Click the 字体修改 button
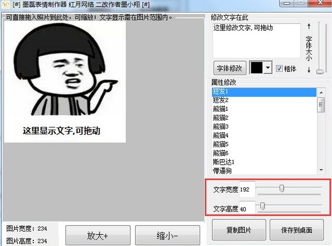The width and height of the screenshot is (332, 246). tap(230, 68)
